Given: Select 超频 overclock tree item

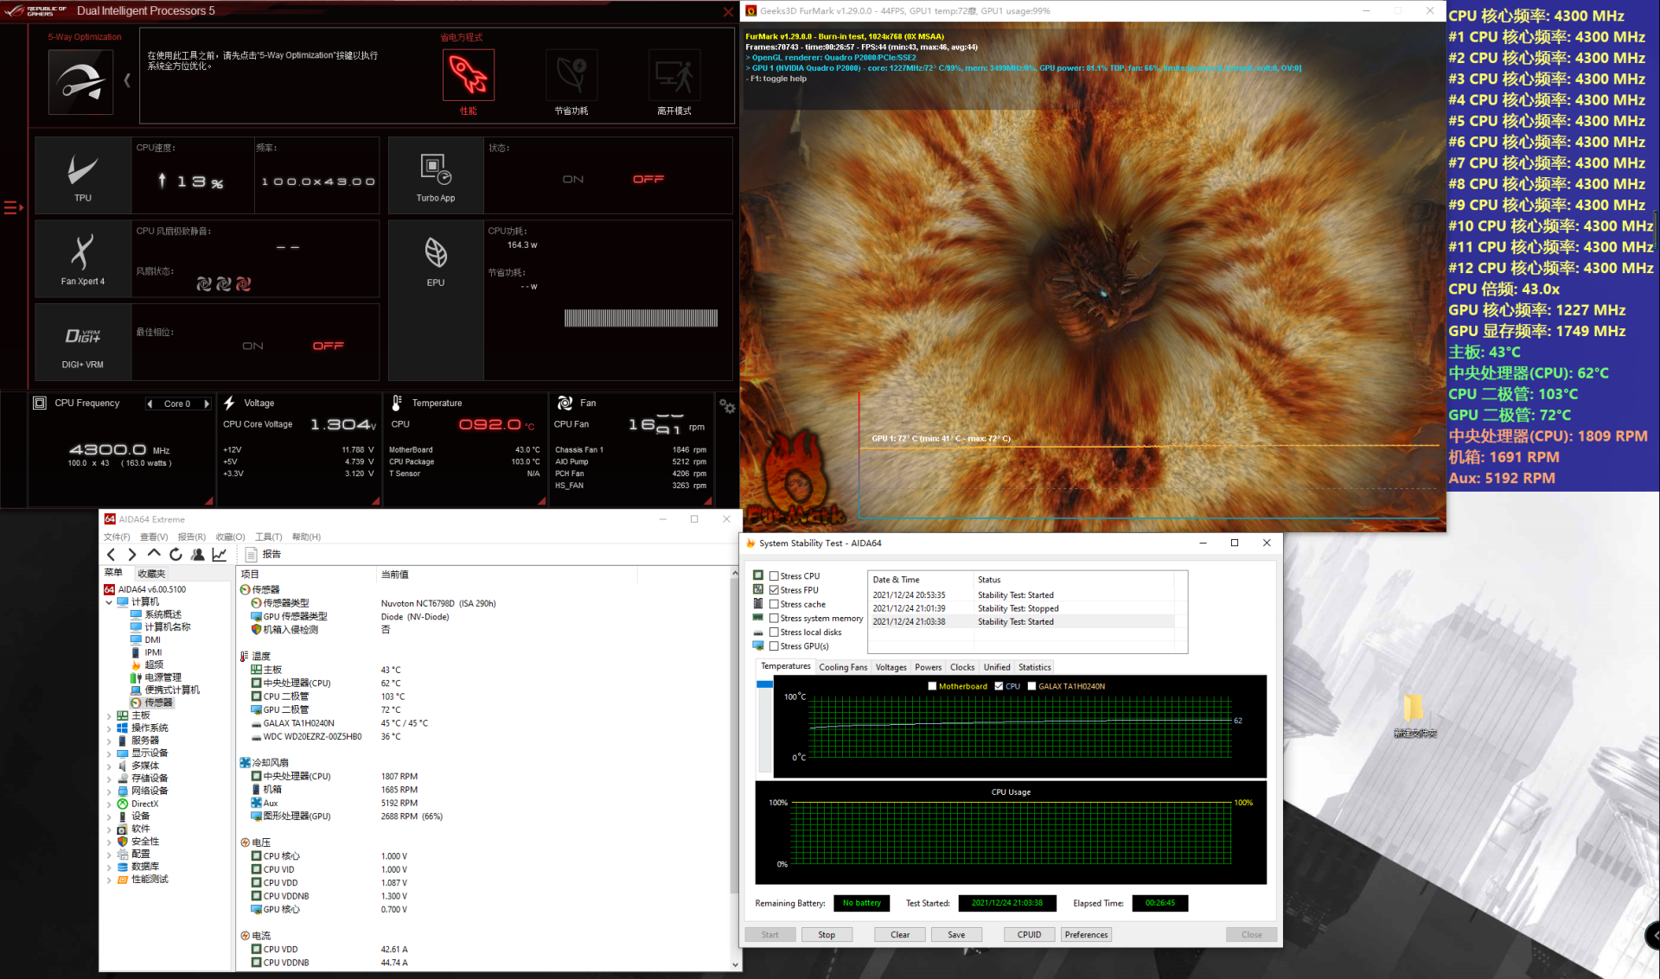Looking at the screenshot, I should tap(154, 664).
